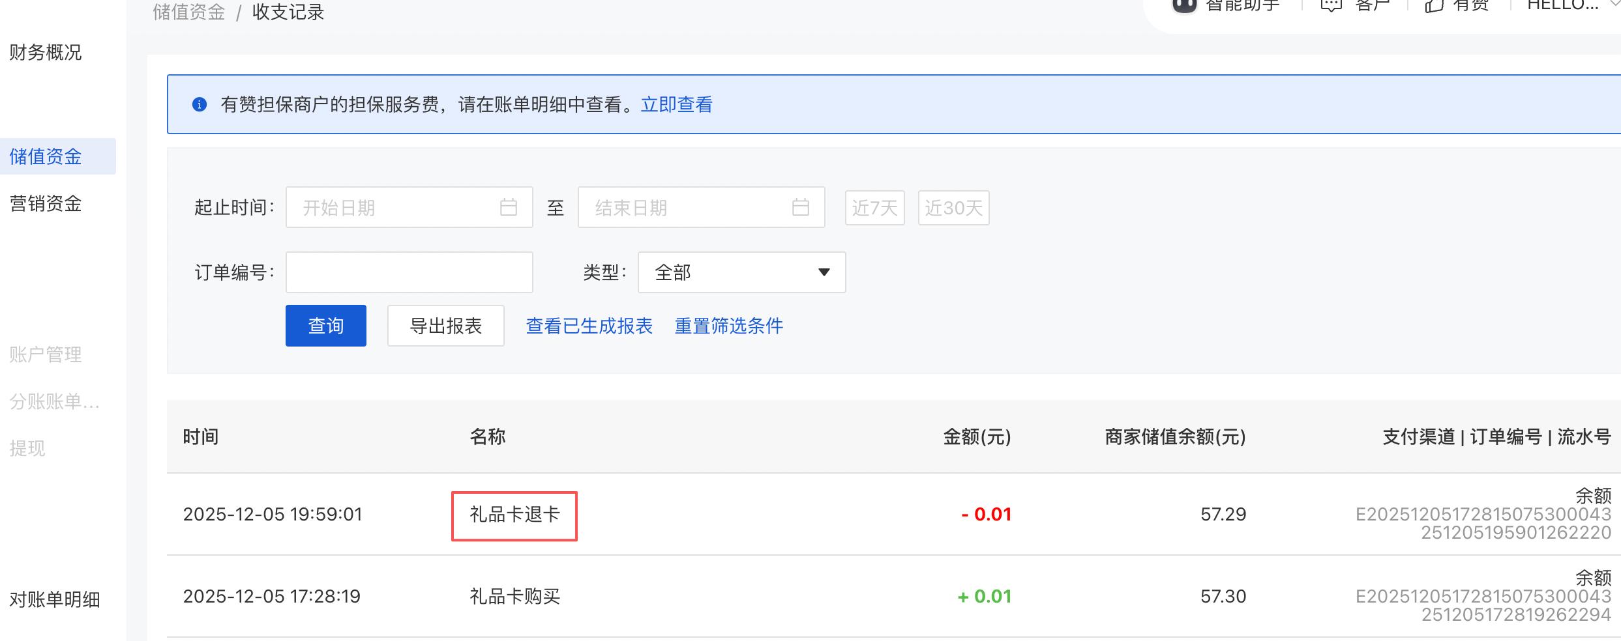Follow the 立即查看 link in banner
1621x641 pixels.
tap(676, 104)
